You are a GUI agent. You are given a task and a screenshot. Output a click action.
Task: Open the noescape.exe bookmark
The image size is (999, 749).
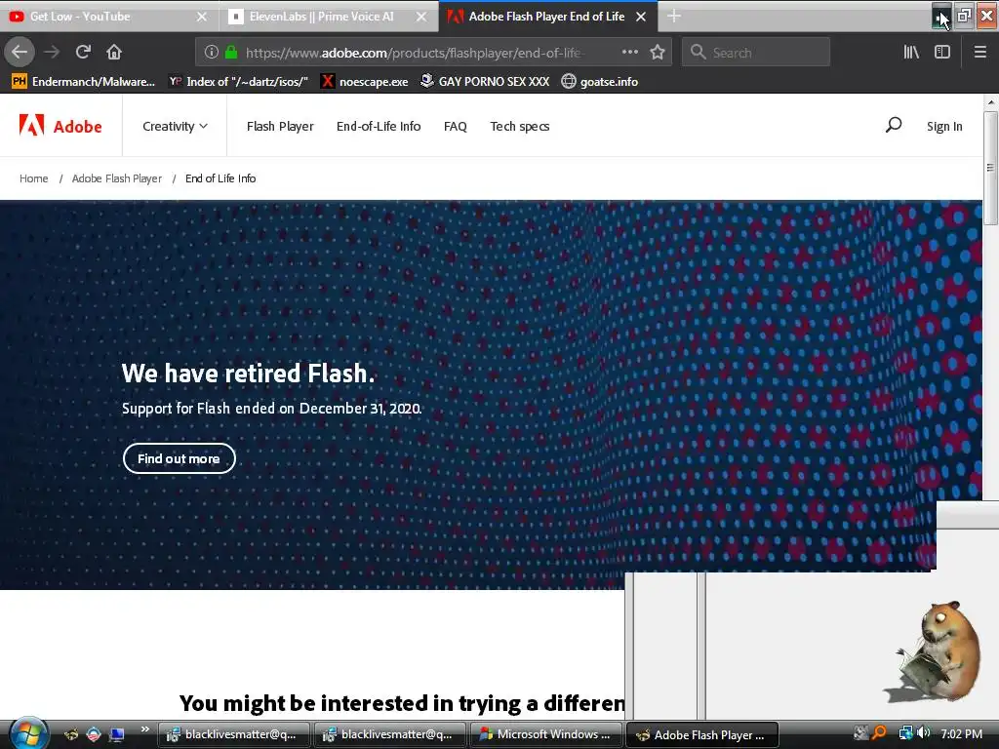tap(365, 82)
